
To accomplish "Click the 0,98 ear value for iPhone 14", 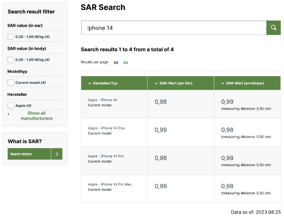I will [x=161, y=102].
